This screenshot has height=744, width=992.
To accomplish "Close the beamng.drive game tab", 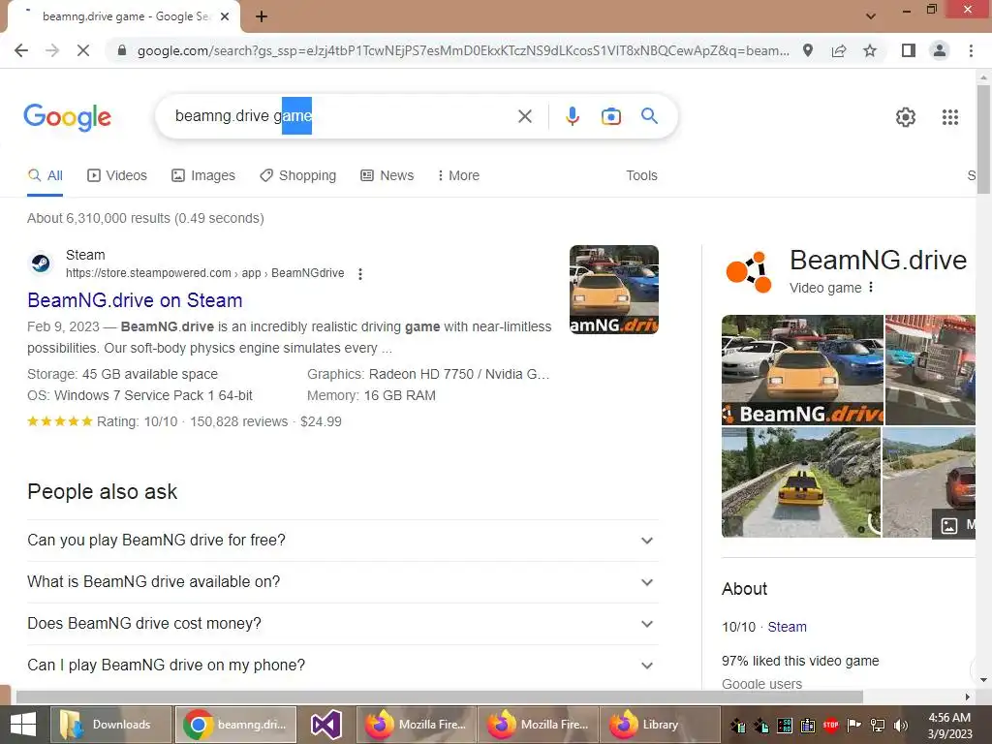I will click(225, 16).
